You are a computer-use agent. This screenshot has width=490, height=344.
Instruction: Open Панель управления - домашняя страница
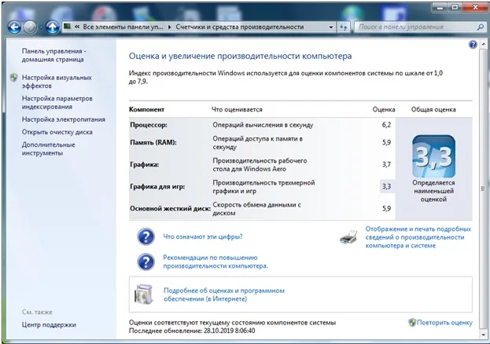[x=53, y=55]
